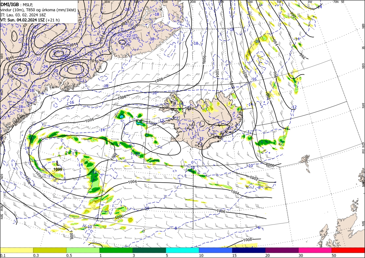Click the 'L' low pressure marker

58,164
